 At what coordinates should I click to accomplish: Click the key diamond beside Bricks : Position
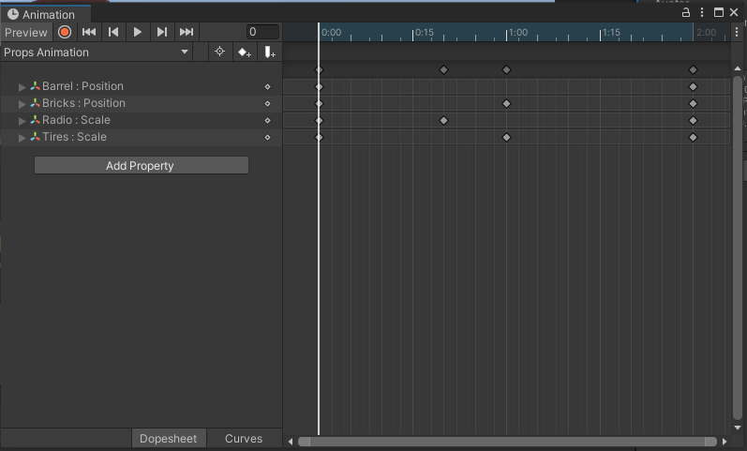268,103
